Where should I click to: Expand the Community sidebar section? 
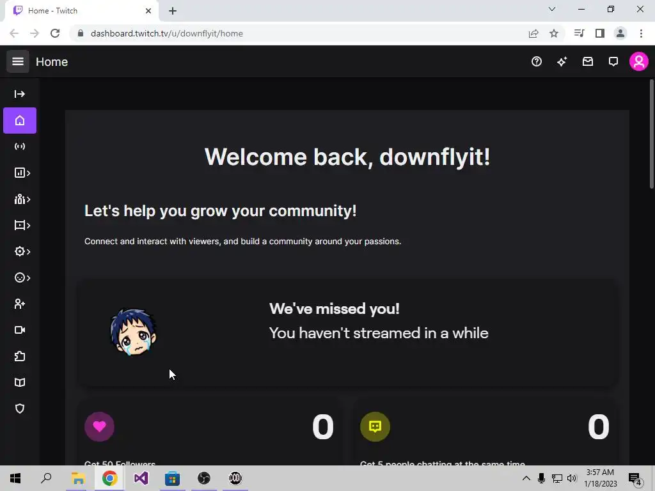click(22, 199)
